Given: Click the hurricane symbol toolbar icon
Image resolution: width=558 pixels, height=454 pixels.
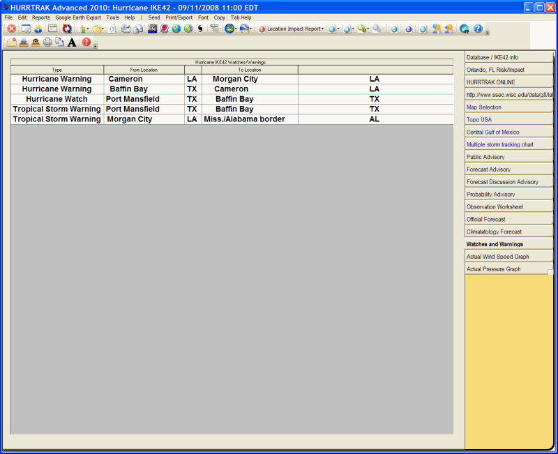Looking at the screenshot, I should pyautogui.click(x=200, y=29).
